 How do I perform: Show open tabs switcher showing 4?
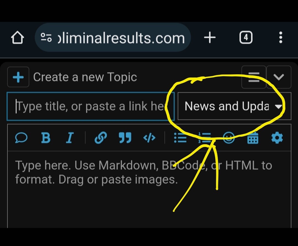[246, 37]
